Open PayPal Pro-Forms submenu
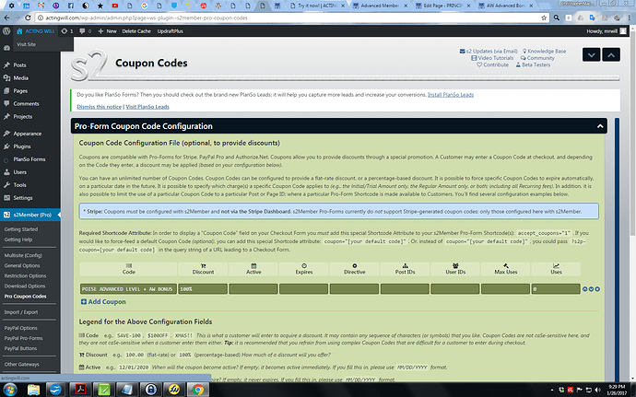636x397 pixels. click(24, 338)
